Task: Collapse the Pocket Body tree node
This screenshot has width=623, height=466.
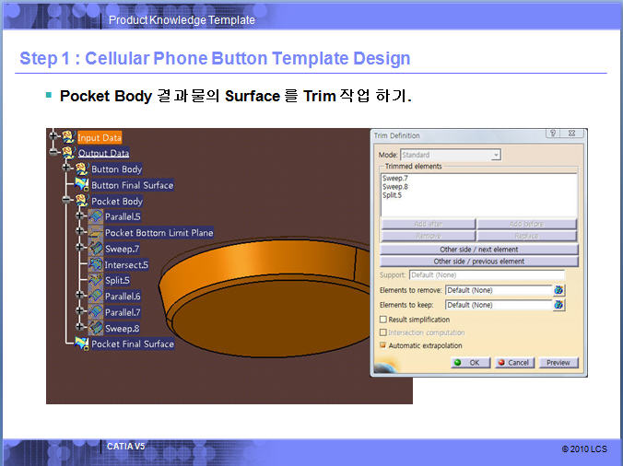Action: (x=66, y=201)
